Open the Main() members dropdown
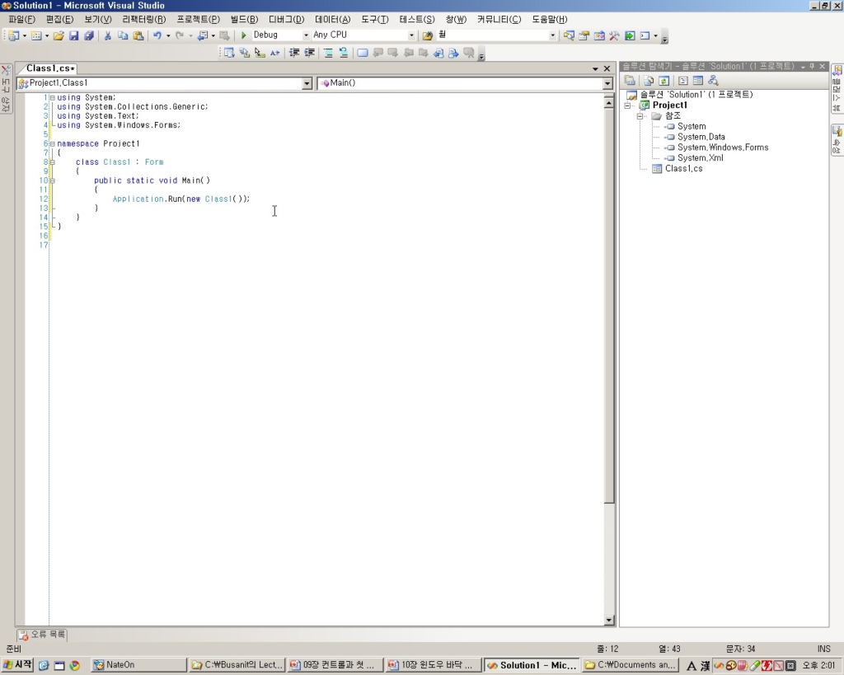 point(607,83)
